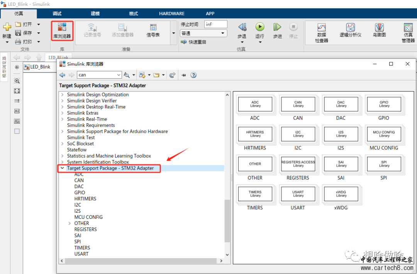Click the Open (打开) folder icon

(18, 24)
